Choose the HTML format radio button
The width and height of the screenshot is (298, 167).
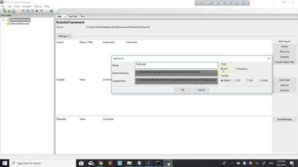pyautogui.click(x=260, y=81)
